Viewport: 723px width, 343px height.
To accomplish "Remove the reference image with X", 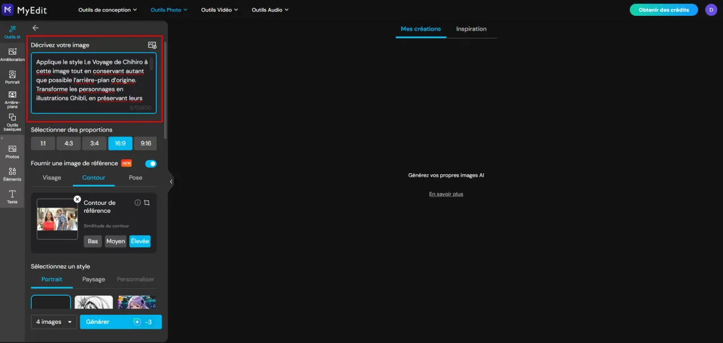I will [77, 199].
